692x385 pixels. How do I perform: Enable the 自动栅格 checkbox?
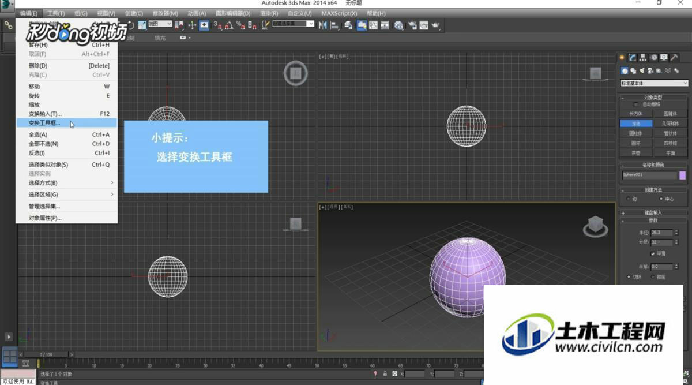[x=635, y=104]
